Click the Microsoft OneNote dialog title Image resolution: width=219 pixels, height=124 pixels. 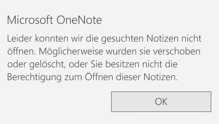coord(54,20)
